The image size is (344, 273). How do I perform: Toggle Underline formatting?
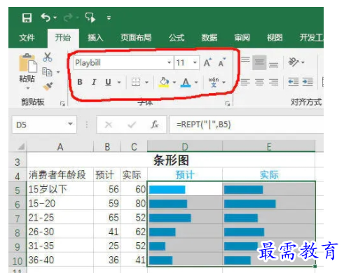(x=108, y=82)
